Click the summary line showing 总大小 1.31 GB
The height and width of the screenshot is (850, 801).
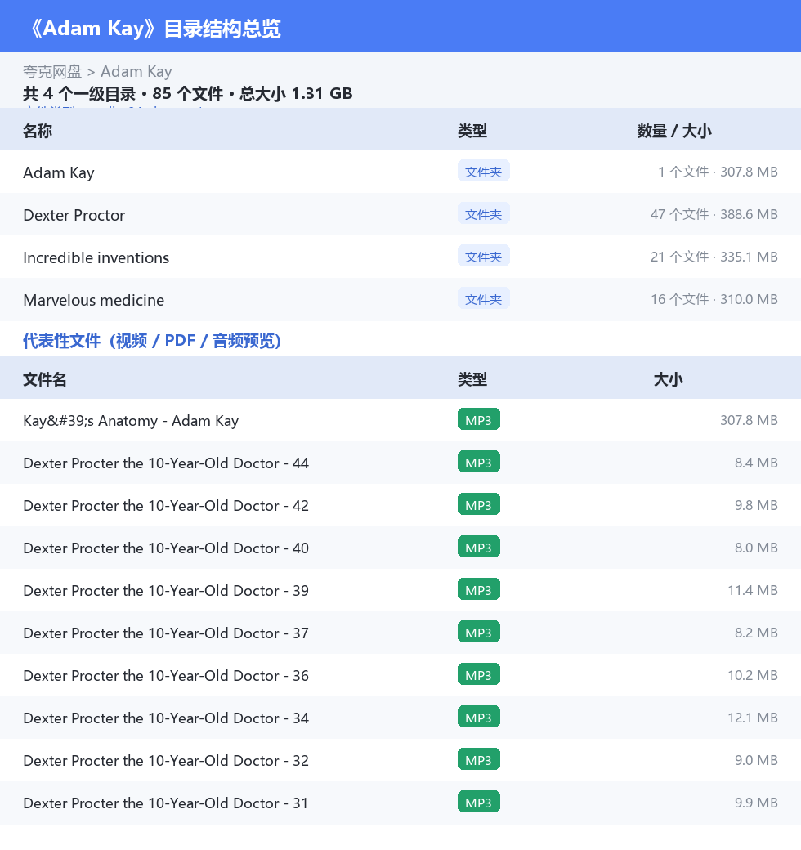pos(187,94)
